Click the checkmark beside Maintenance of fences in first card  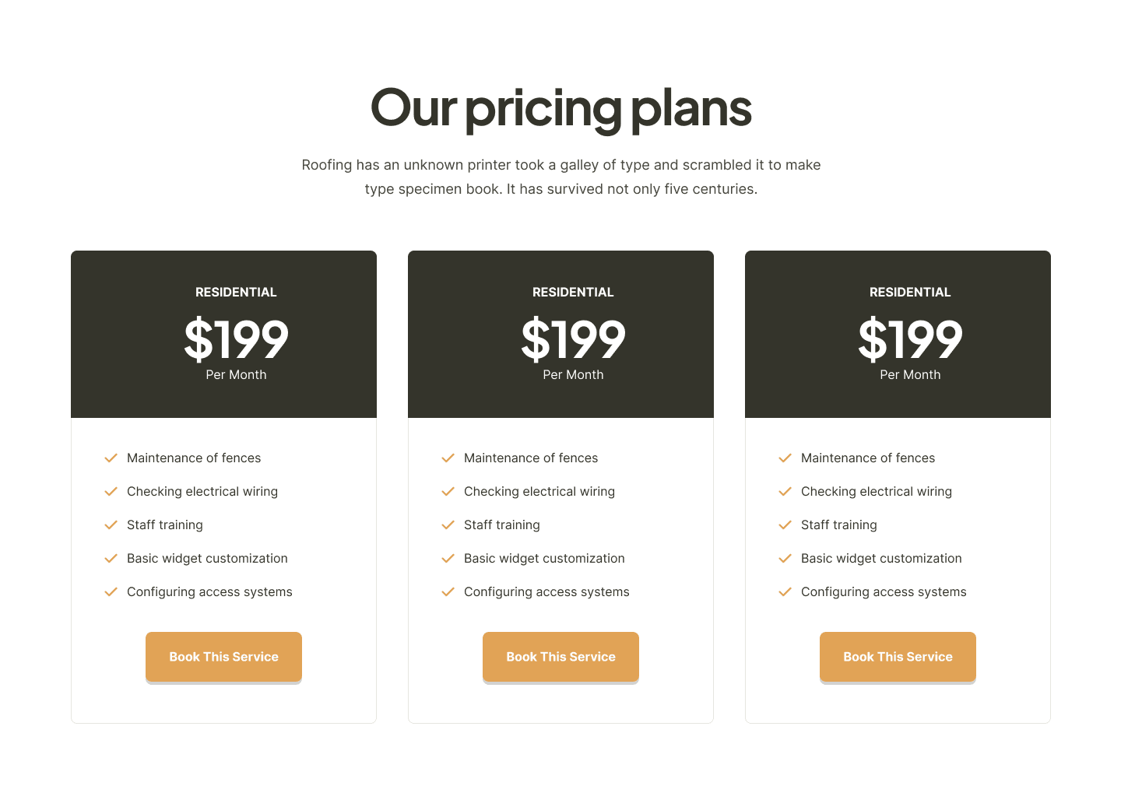111,458
